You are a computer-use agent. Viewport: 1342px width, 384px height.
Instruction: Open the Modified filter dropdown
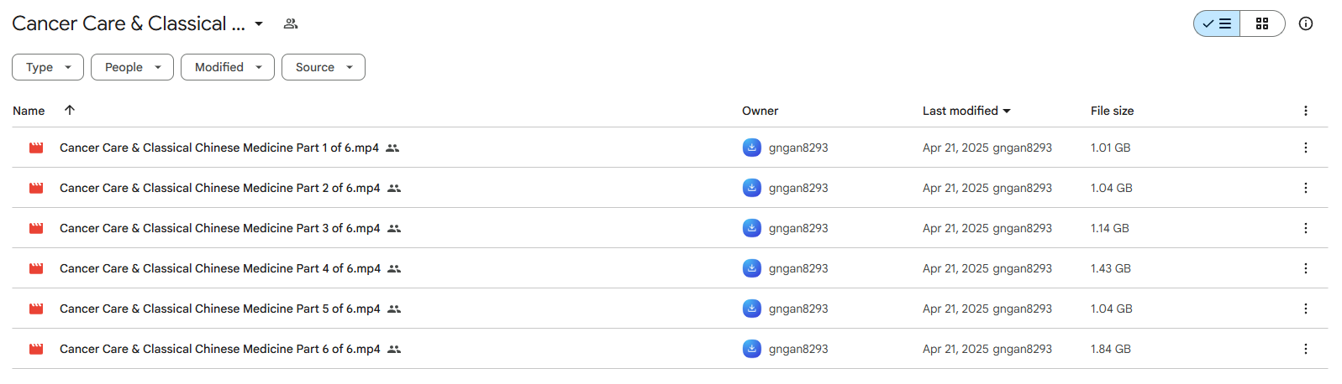tap(228, 67)
